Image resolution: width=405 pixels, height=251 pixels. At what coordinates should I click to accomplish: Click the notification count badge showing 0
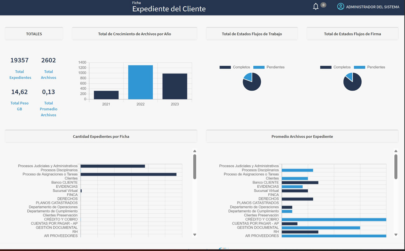coord(323,5)
